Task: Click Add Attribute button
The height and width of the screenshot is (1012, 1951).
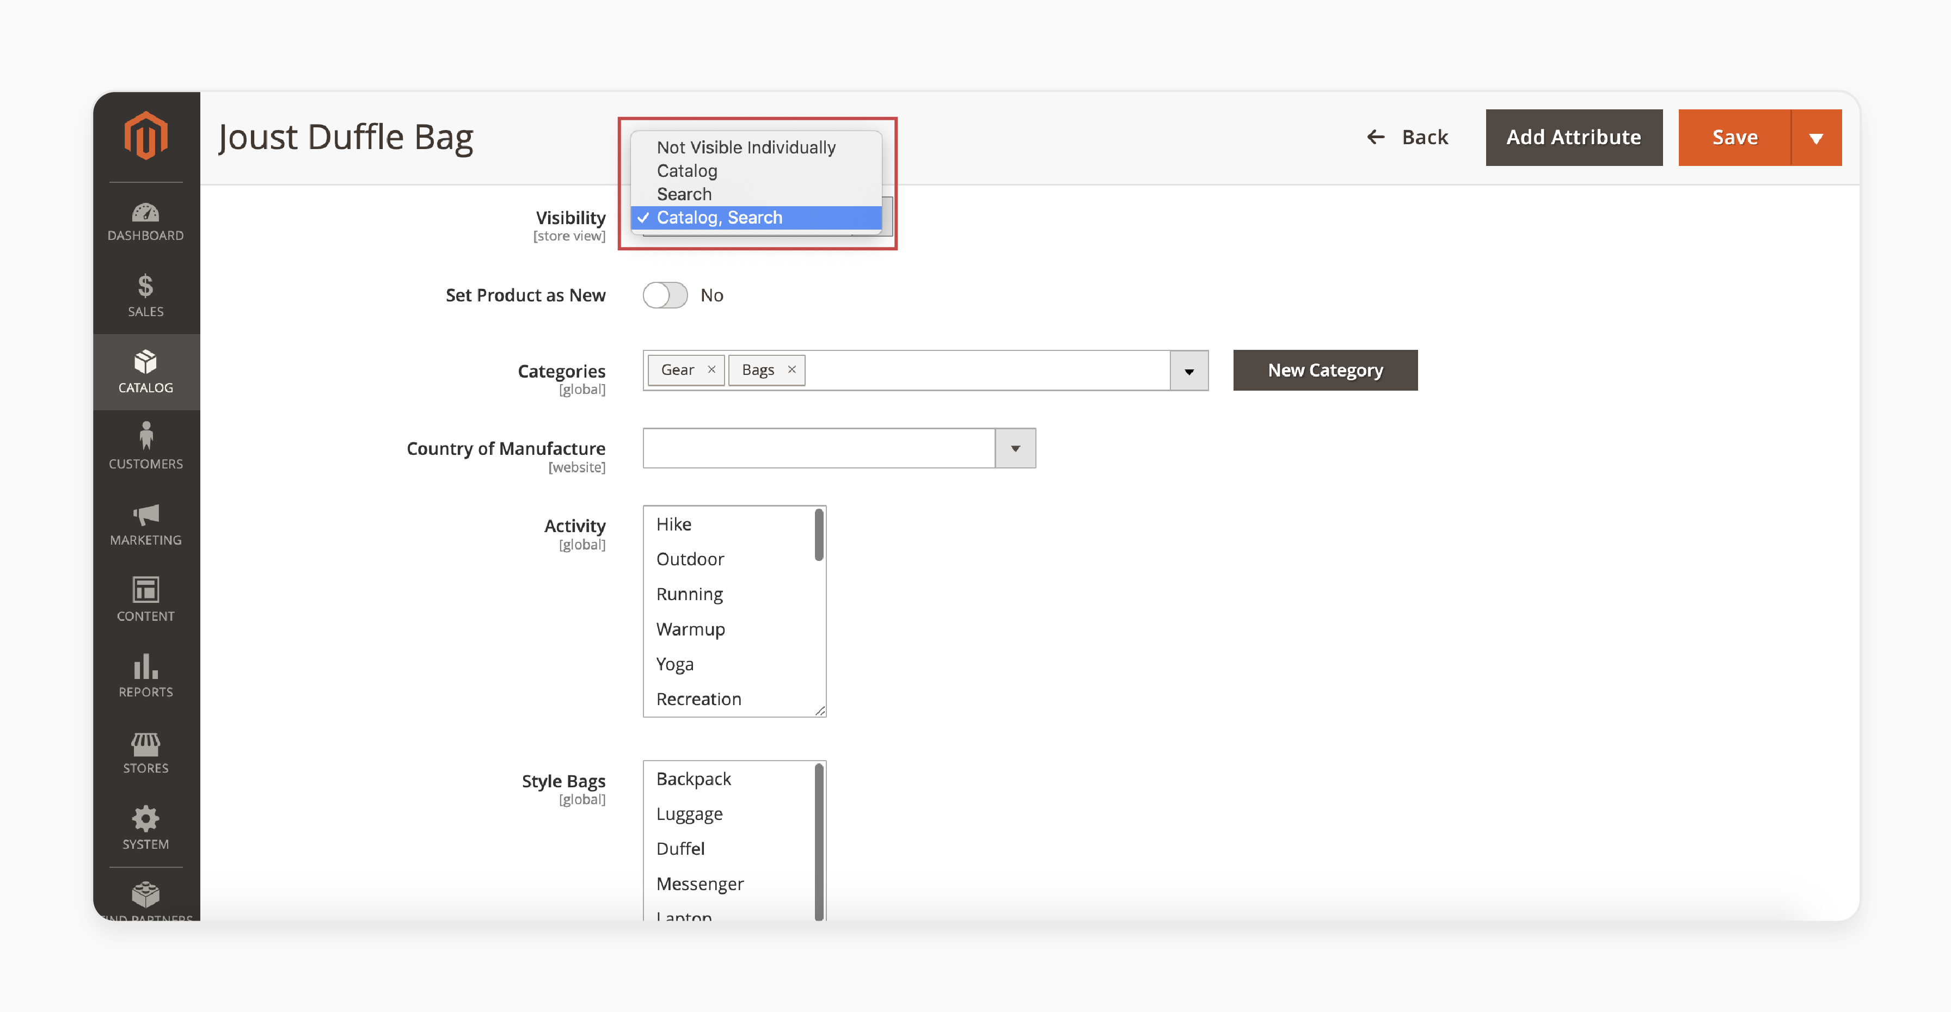Action: point(1574,137)
